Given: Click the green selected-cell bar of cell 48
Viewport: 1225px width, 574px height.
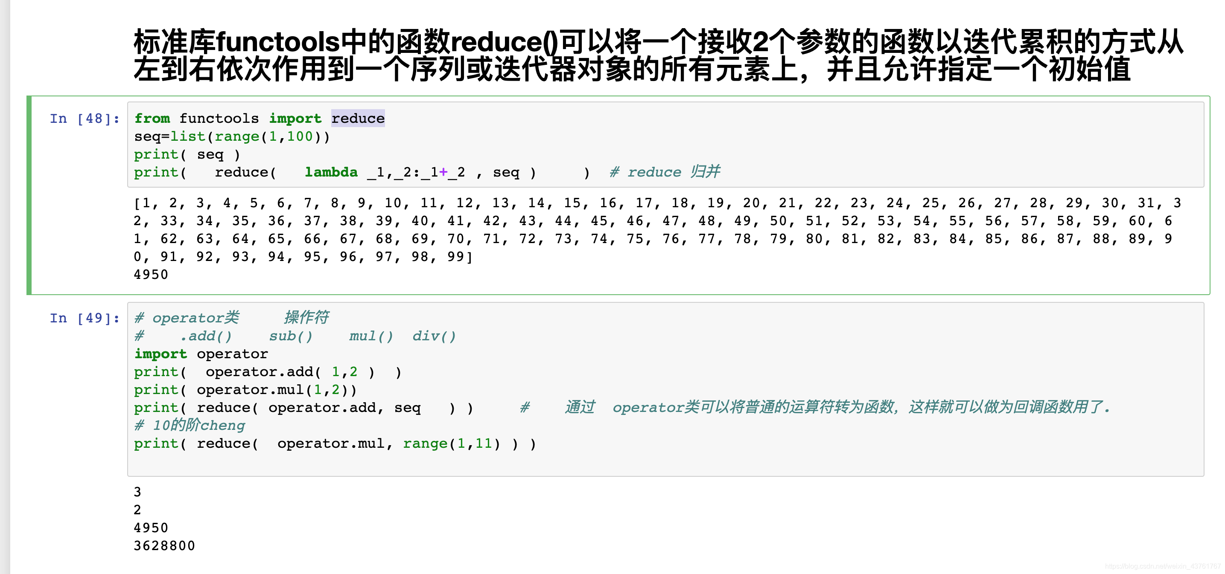Looking at the screenshot, I should 29,195.
